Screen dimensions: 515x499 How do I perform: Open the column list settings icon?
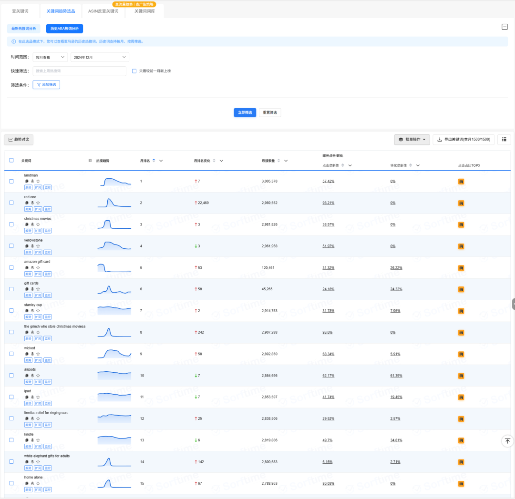tap(504, 139)
